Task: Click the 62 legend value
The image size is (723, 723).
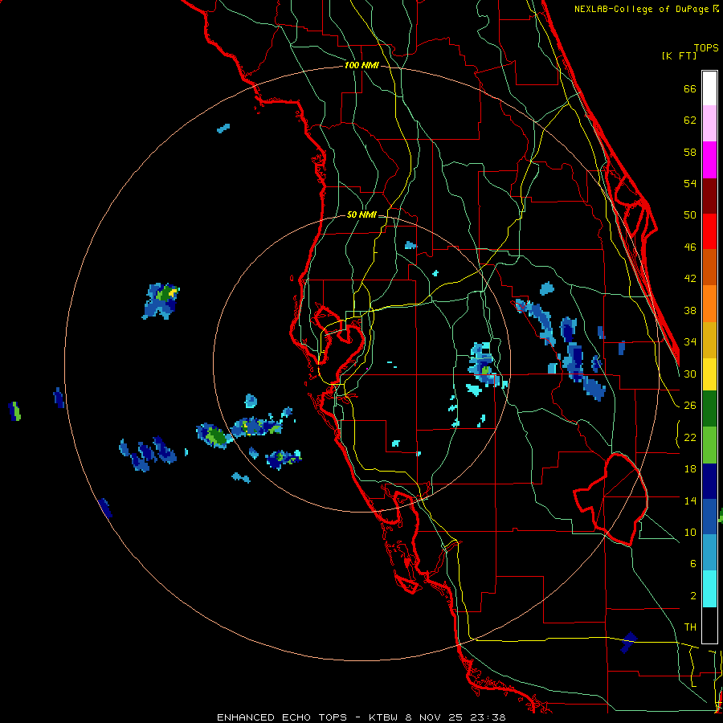Action: pyautogui.click(x=690, y=120)
